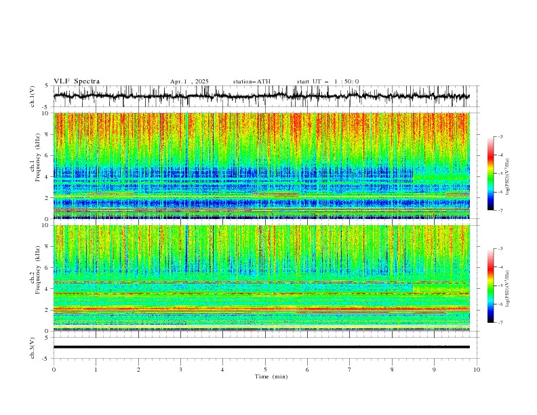
Task: Click the "ch.1(V)" vertical axis label
Action: (33, 96)
